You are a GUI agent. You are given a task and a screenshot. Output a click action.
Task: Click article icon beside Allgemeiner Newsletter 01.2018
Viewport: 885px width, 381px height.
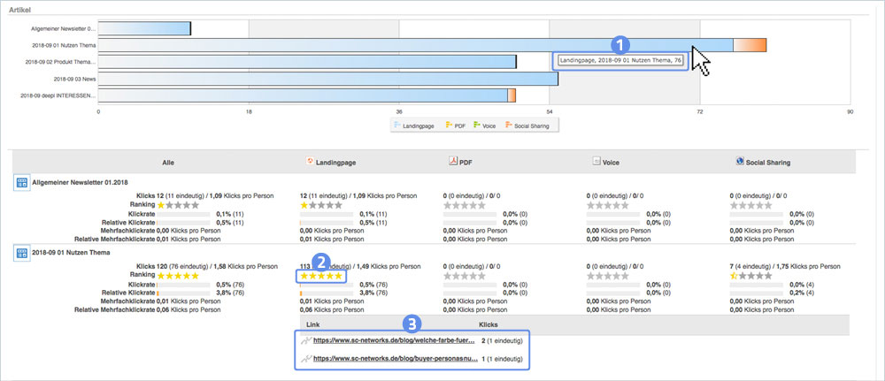point(20,183)
